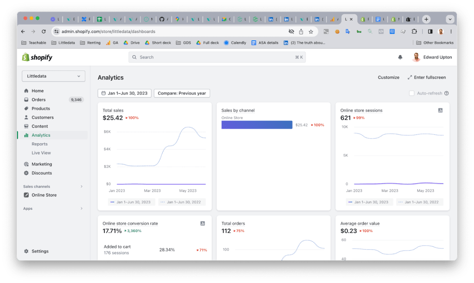Viewport: 474px width, 283px height.
Task: Click the Shopify logo
Action: point(37,57)
